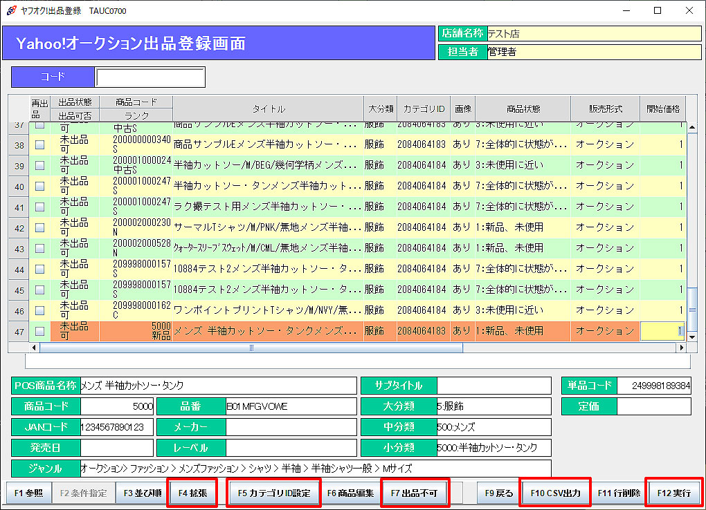Click vertical scrollbar down arrow
The width and height of the screenshot is (706, 510).
691,337
